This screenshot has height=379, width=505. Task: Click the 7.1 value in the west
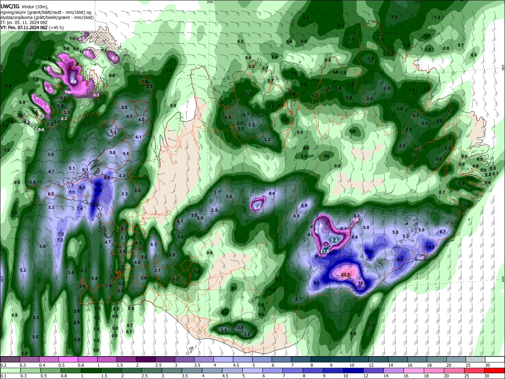72,193
